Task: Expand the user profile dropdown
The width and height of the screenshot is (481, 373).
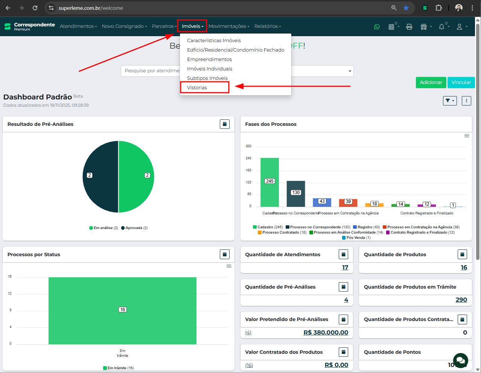Action: [461, 27]
